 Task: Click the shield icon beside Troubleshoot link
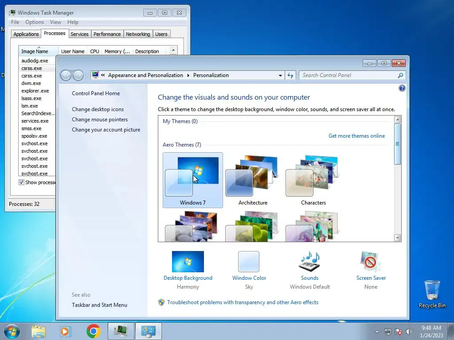click(x=161, y=302)
